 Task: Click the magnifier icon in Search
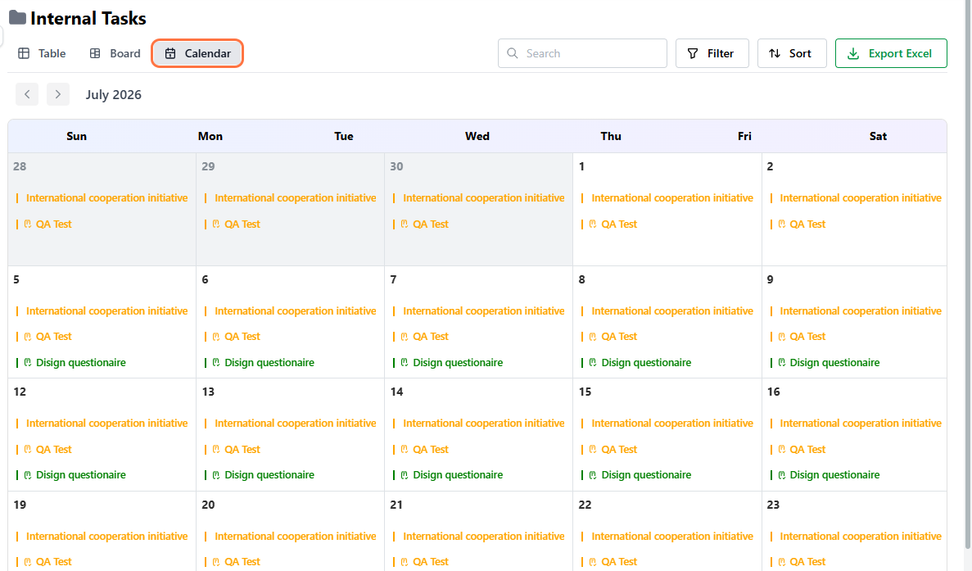tap(513, 53)
